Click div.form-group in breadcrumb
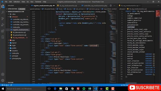Screen dimensions: 161x91 click(94, 9)
